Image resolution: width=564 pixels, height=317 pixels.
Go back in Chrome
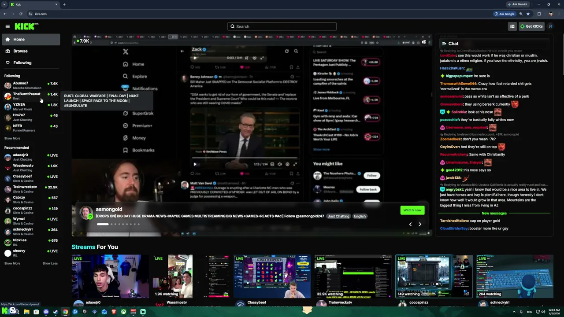[x=5, y=14]
